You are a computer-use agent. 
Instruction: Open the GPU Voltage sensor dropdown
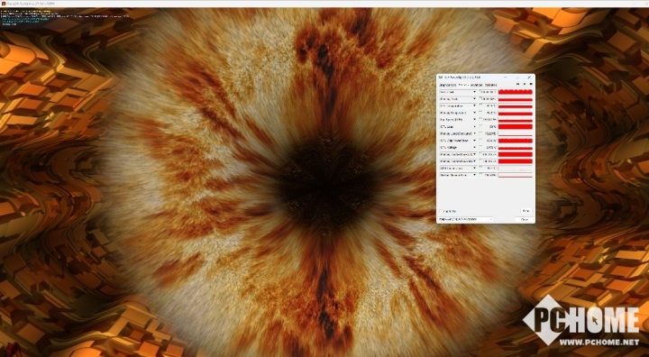click(474, 148)
